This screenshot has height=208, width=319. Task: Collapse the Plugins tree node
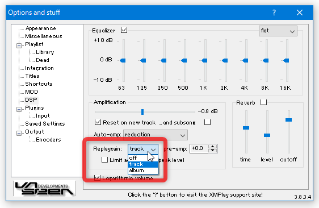pos(19,109)
